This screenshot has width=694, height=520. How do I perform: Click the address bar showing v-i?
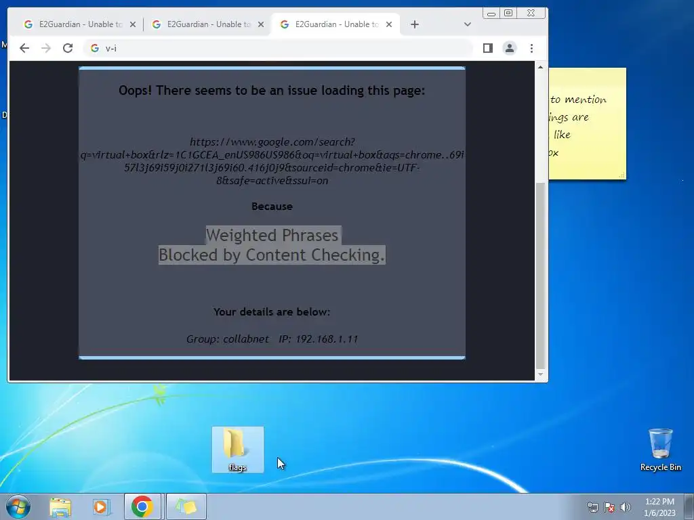coord(278,48)
